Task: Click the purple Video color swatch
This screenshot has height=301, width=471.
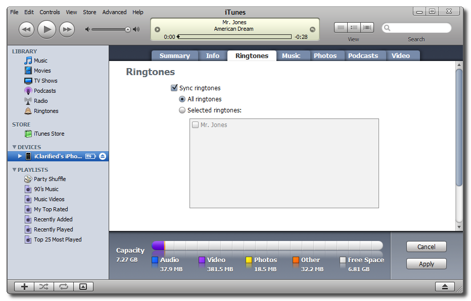Action: (x=202, y=260)
